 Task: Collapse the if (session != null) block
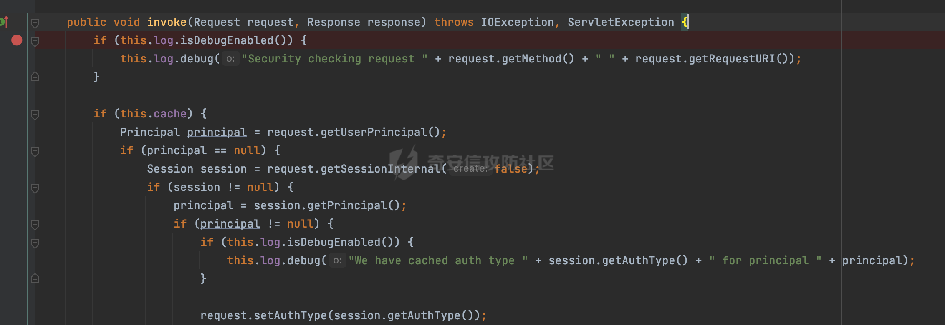coord(35,187)
